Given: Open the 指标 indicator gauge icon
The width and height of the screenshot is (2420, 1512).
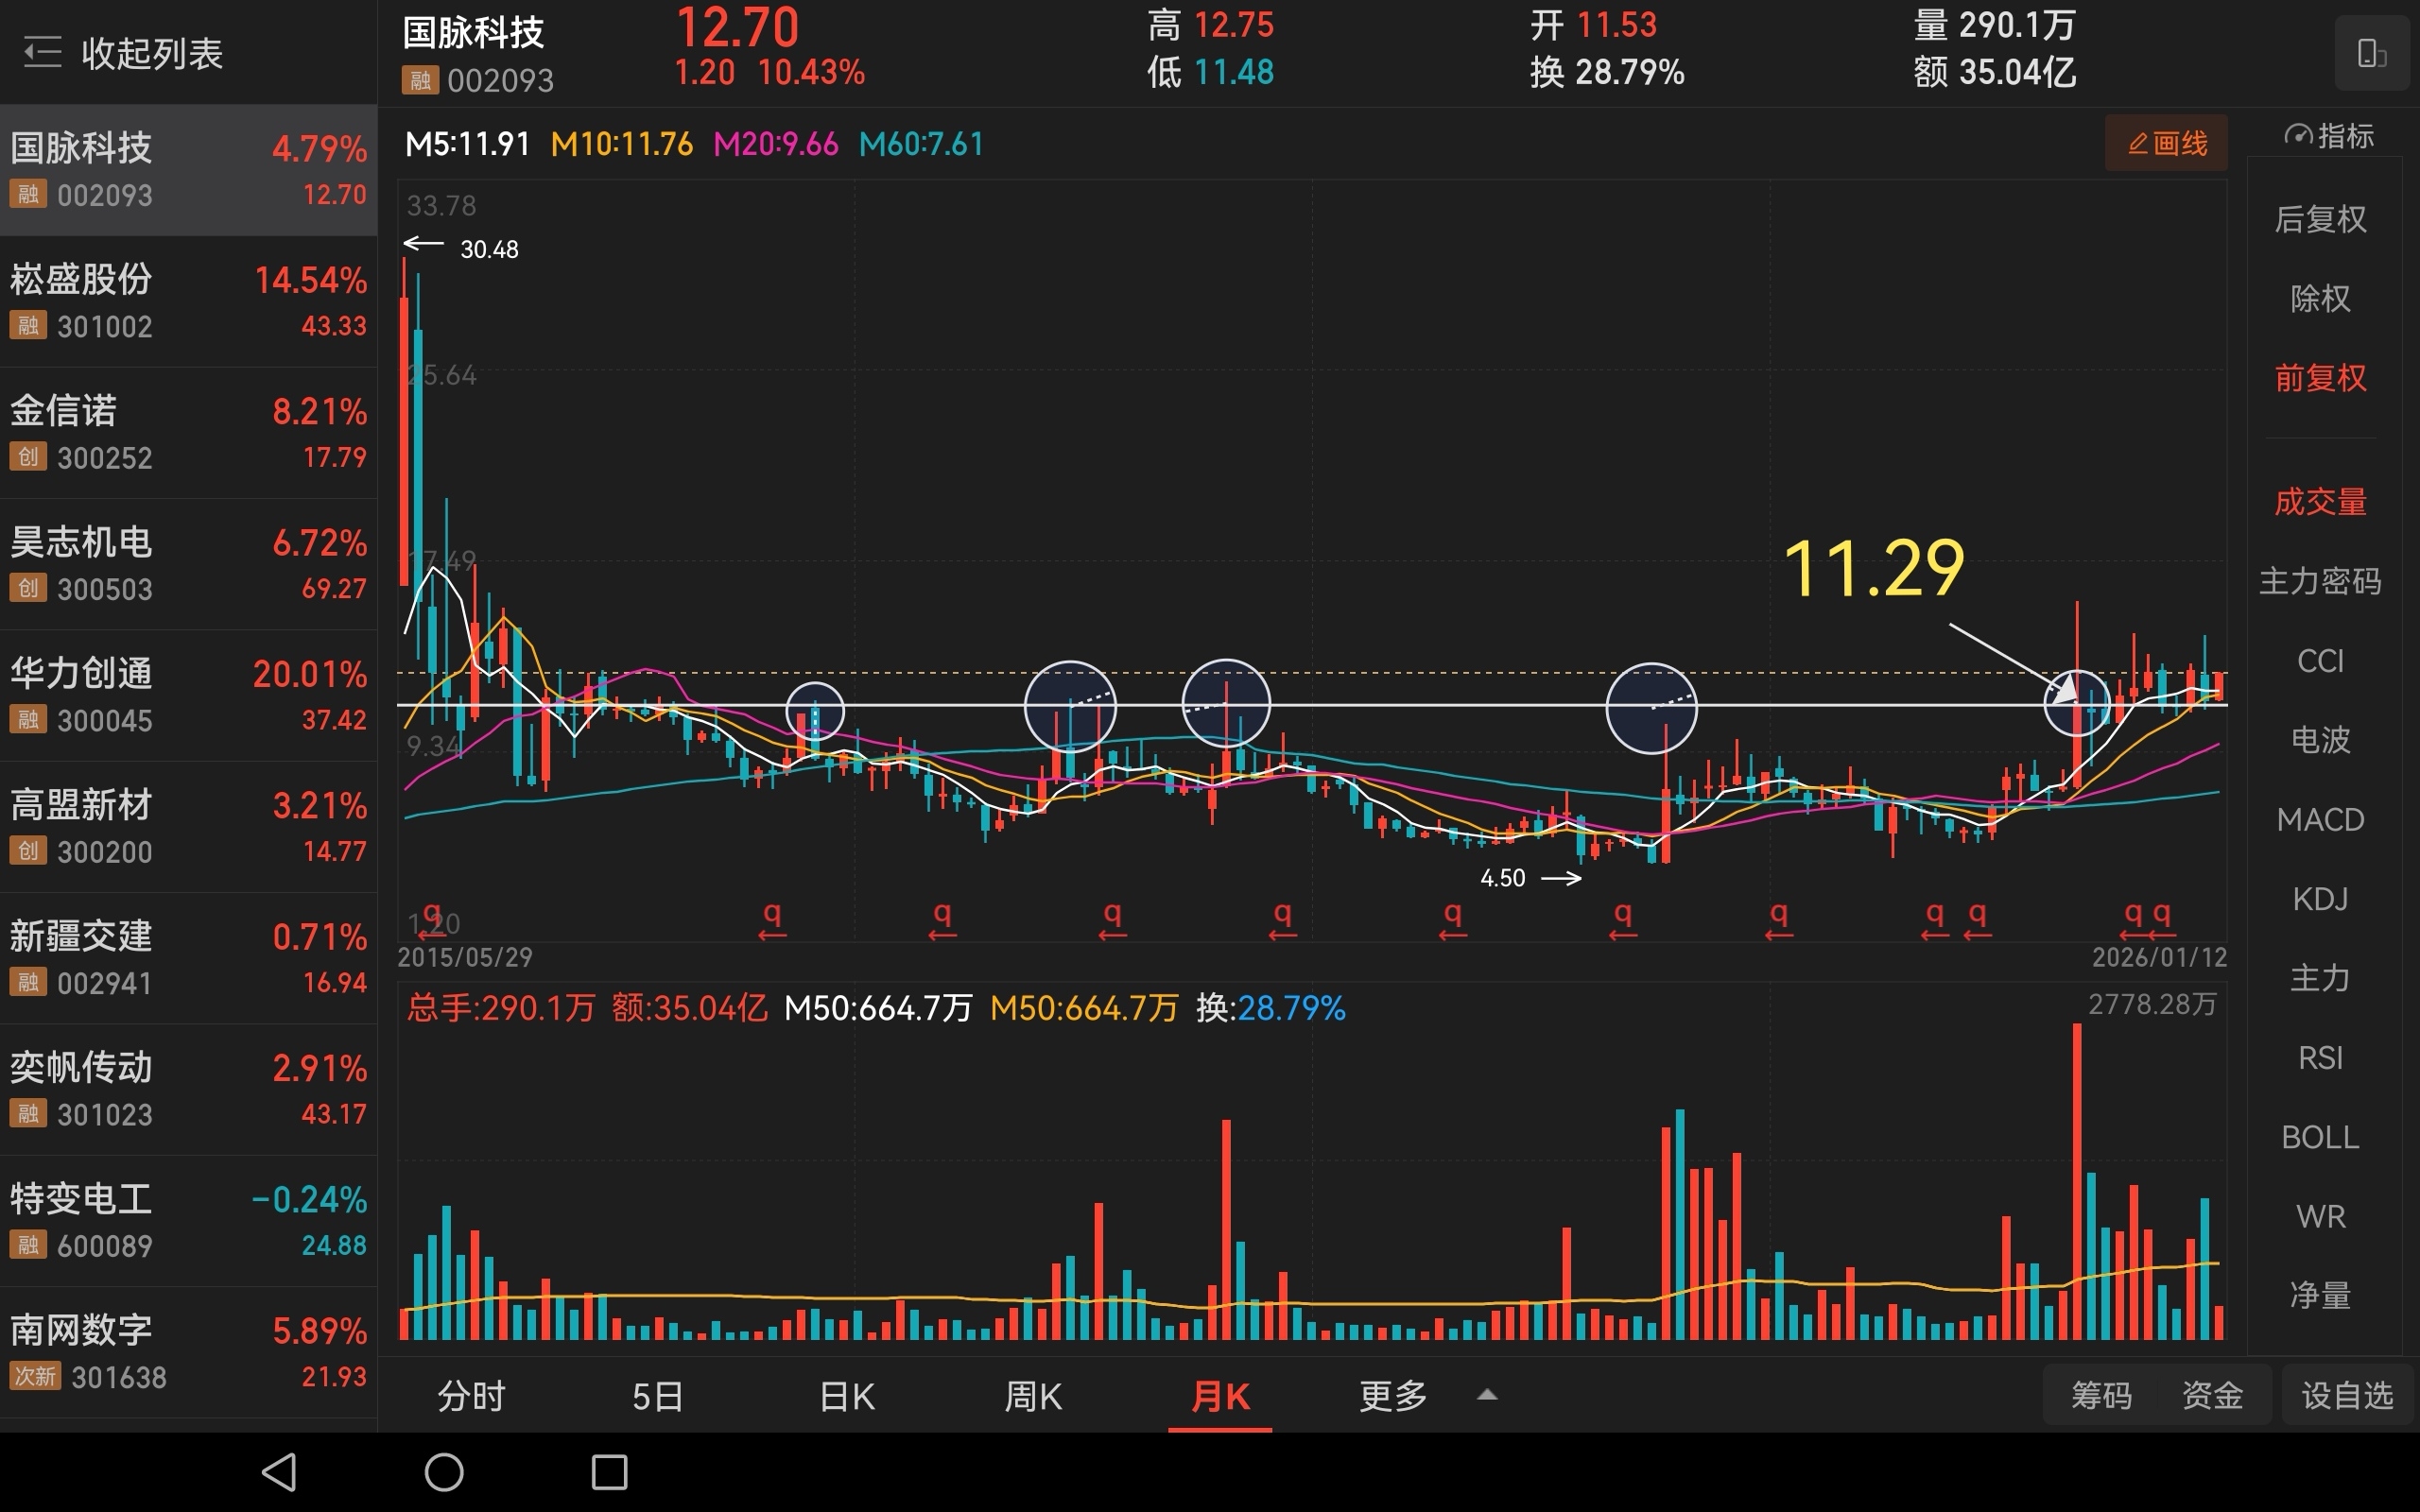Looking at the screenshot, I should point(2297,136).
